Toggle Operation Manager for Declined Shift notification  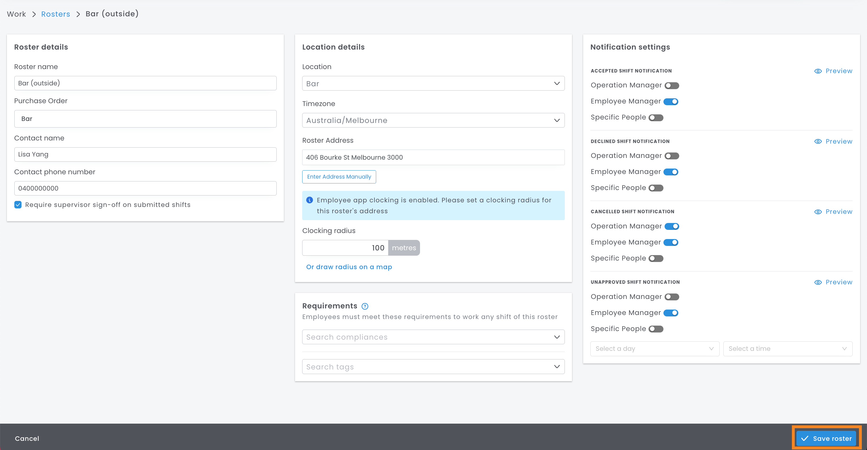(672, 156)
